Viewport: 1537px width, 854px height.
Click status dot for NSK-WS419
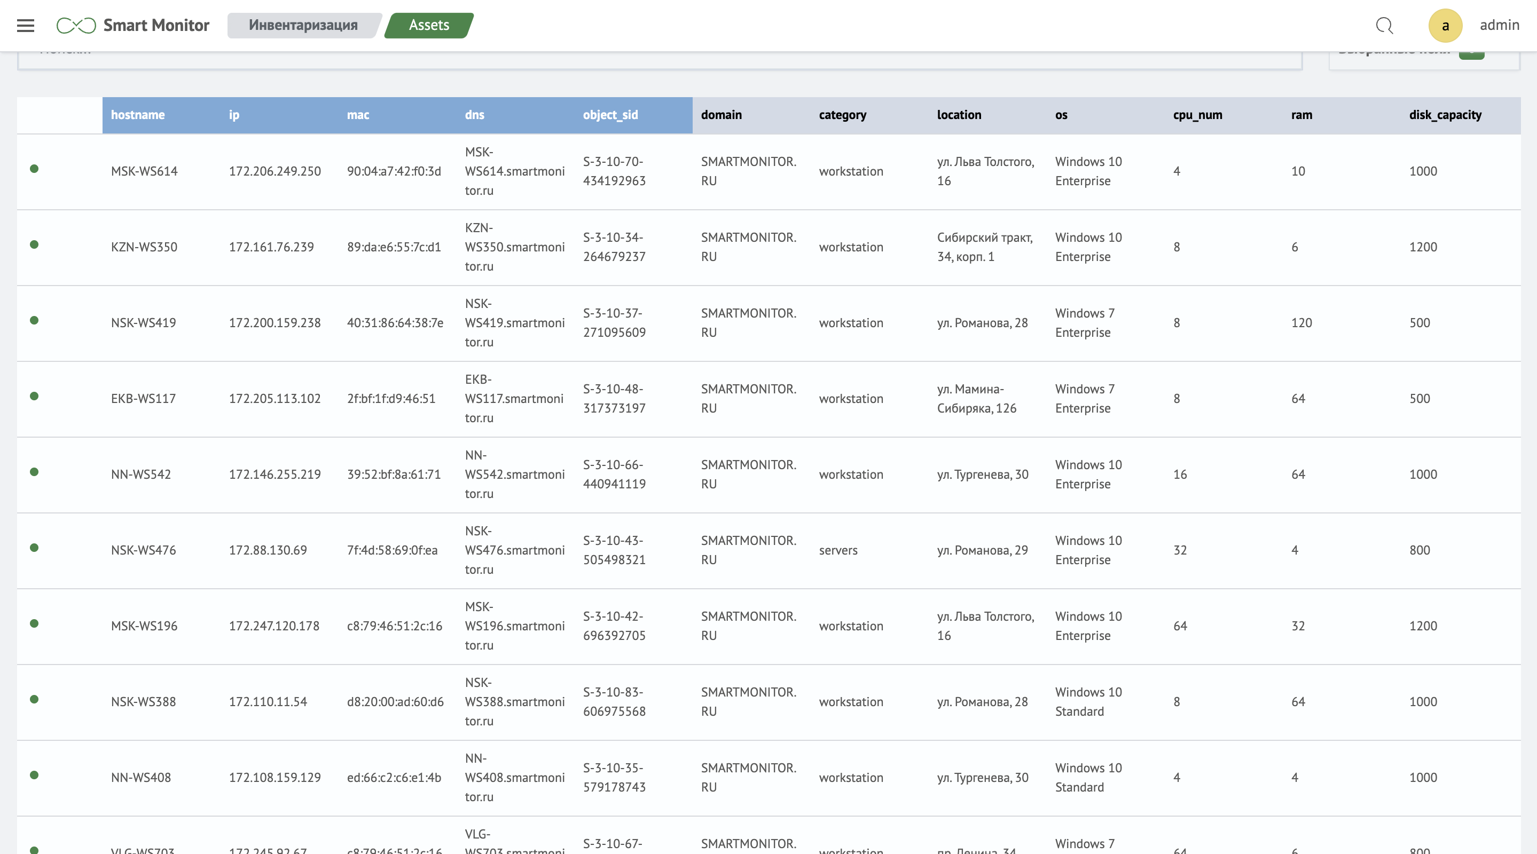pyautogui.click(x=34, y=320)
